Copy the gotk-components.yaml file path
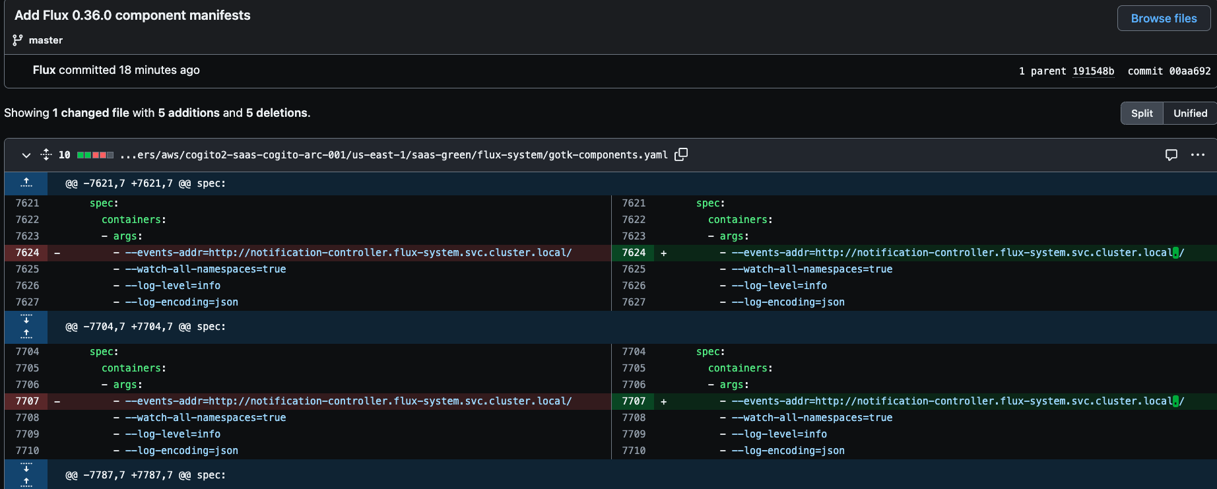 pyautogui.click(x=681, y=154)
